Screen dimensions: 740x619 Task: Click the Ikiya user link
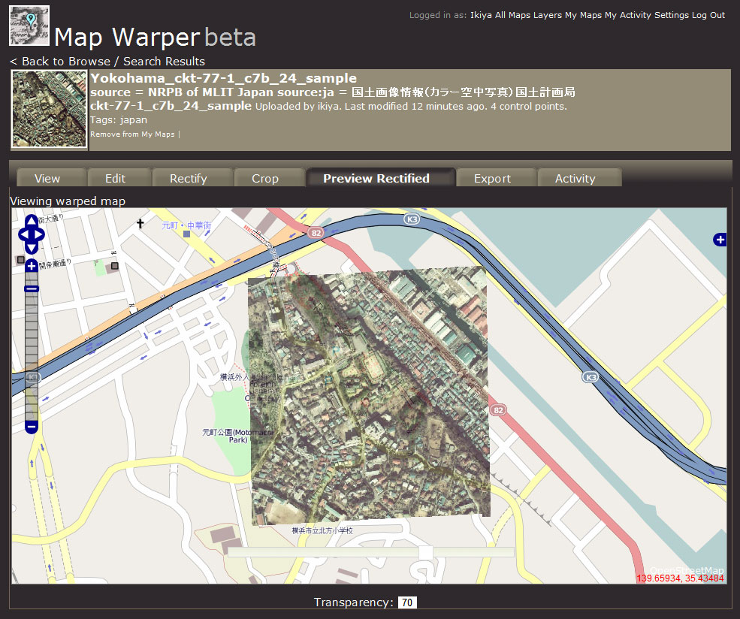coord(481,15)
